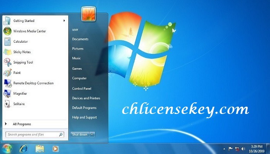270x154 pixels.
Task: Launch the Snipping Tool scissors icon
Action: [7, 62]
